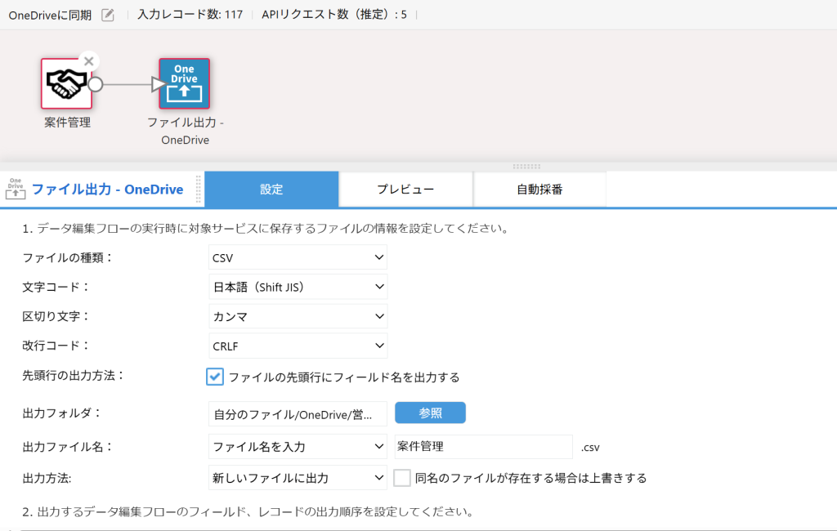The image size is (837, 531).
Task: Click the vertical grip beside panel title
Action: 198,189
